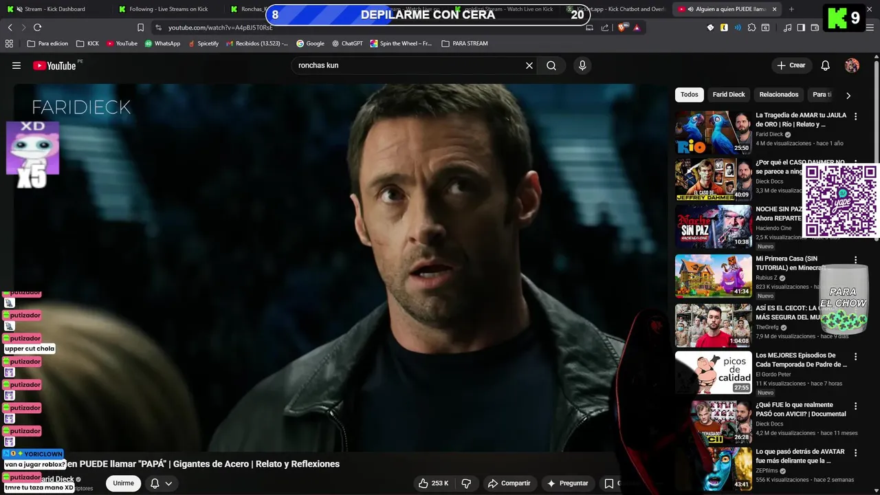Open YouTube notifications bell at top right
Viewport: 880px width, 495px height.
click(x=825, y=65)
